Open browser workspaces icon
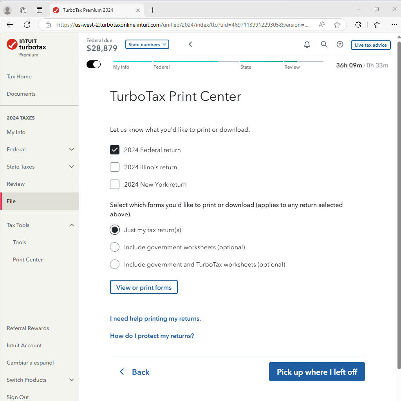Image resolution: width=401 pixels, height=401 pixels. point(23,10)
